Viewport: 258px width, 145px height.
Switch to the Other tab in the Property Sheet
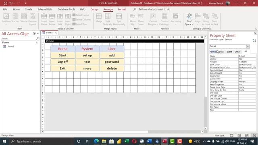tap(237, 52)
